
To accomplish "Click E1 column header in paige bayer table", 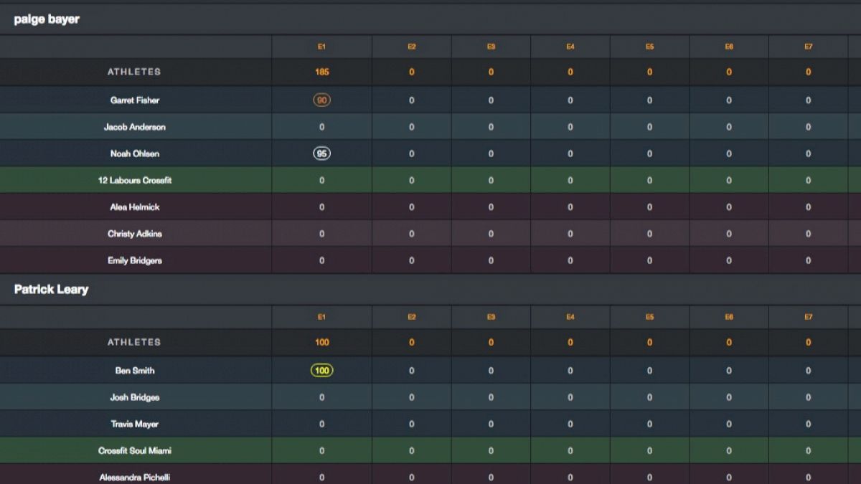I will coord(321,47).
